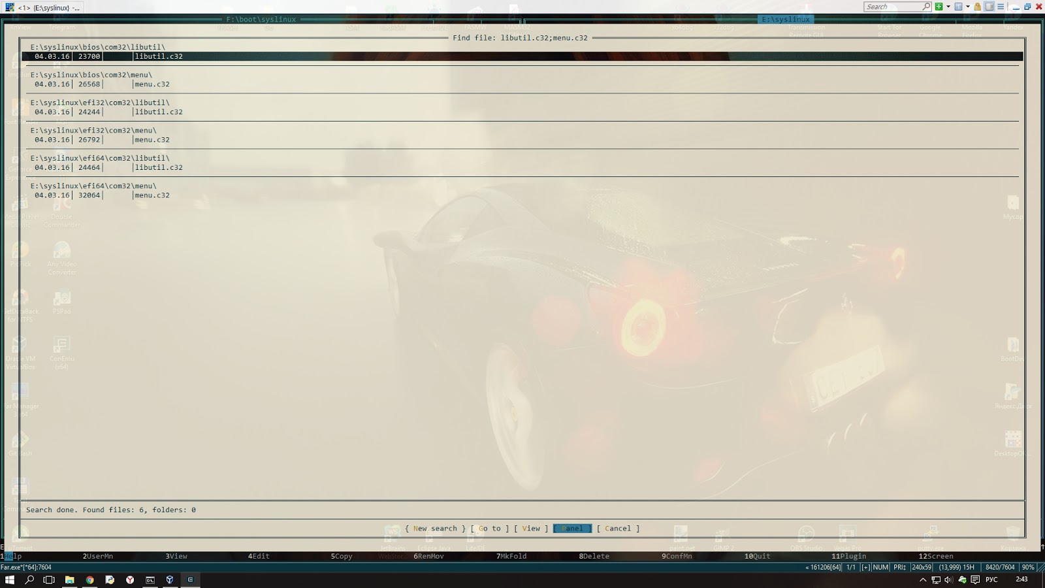Select menu.c32 with size 26792
The height and width of the screenshot is (588, 1045).
point(522,140)
